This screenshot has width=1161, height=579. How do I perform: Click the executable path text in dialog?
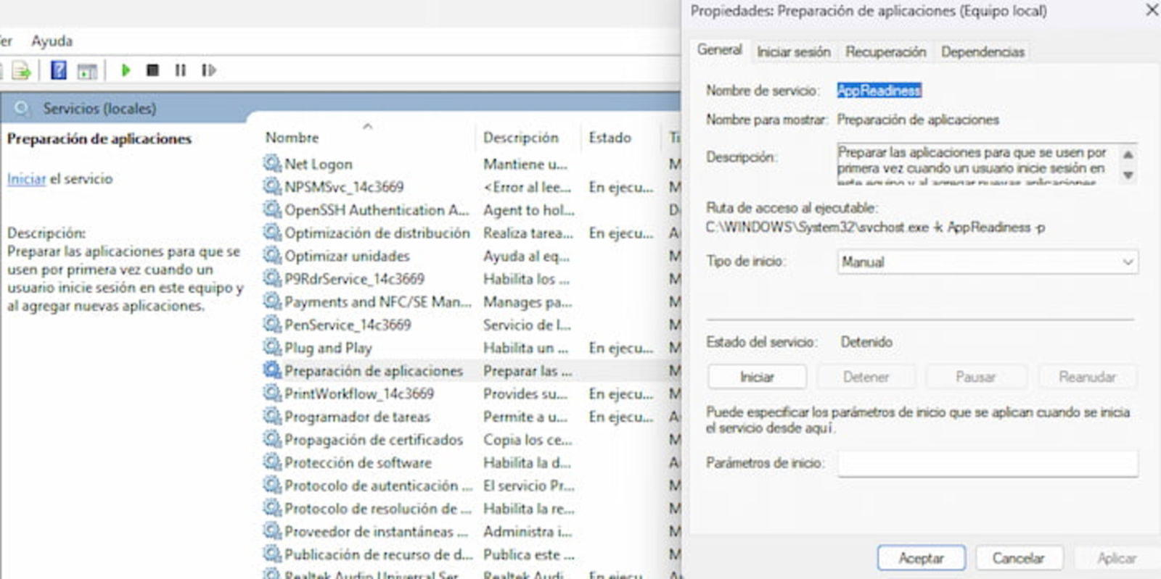876,227
